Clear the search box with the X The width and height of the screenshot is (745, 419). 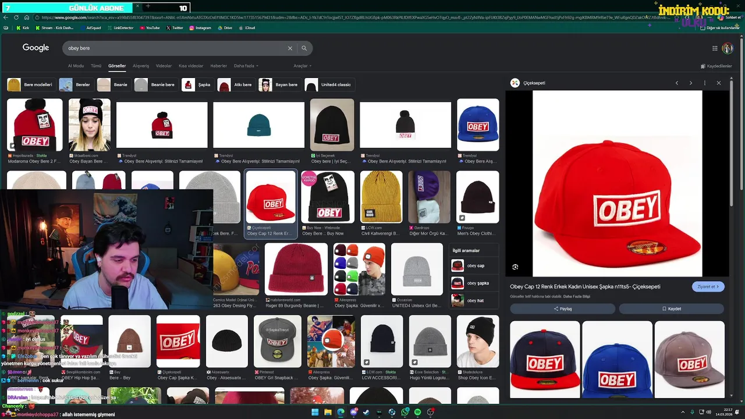290,48
